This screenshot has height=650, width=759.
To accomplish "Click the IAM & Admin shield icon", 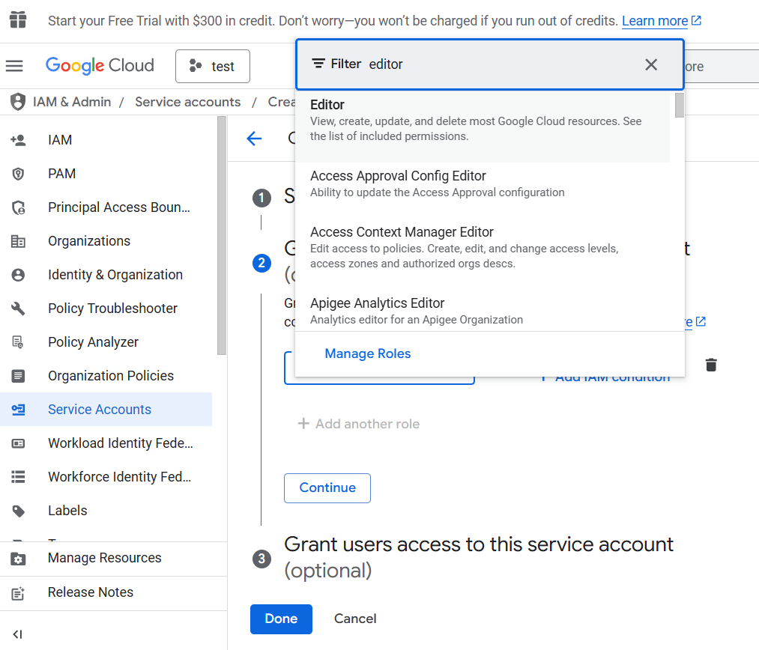I will tap(18, 102).
